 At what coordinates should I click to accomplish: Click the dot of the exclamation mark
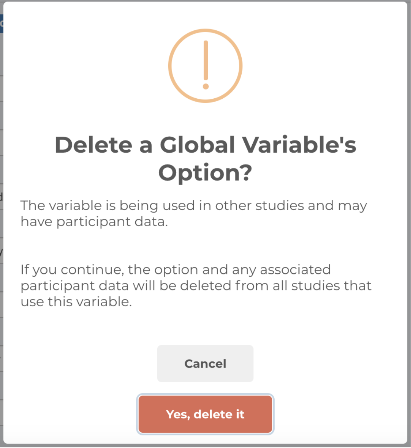pos(205,87)
